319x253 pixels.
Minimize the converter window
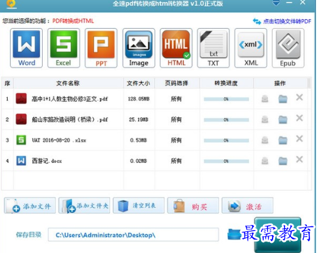[289, 3]
